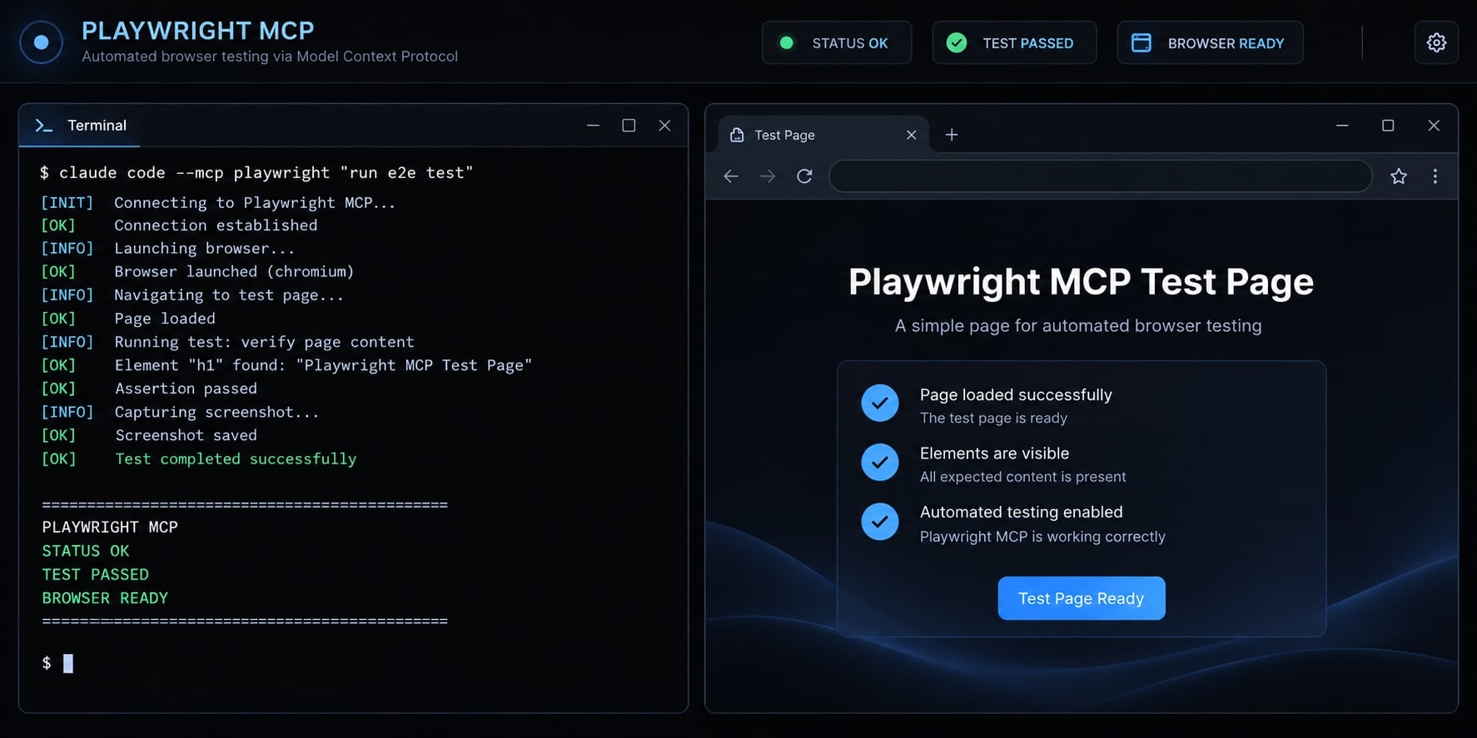Select the Terminal tab title
The width and height of the screenshot is (1477, 738).
click(97, 126)
